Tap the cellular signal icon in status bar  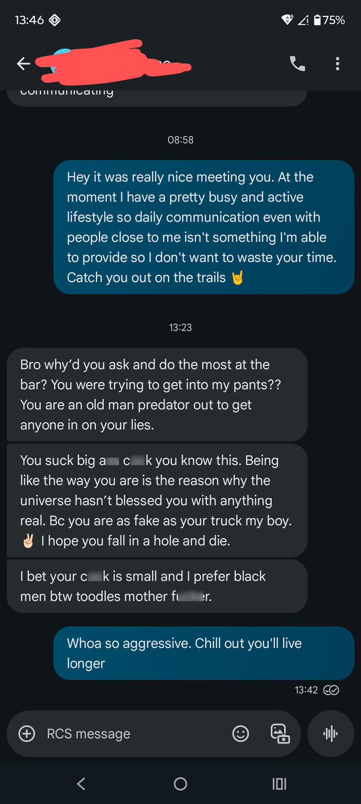click(304, 20)
